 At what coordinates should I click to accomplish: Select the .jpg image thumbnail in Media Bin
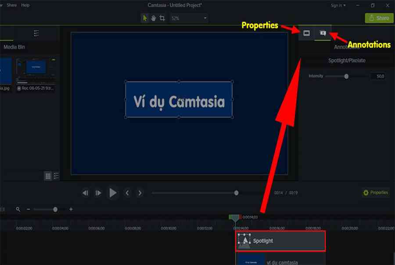tap(6, 71)
